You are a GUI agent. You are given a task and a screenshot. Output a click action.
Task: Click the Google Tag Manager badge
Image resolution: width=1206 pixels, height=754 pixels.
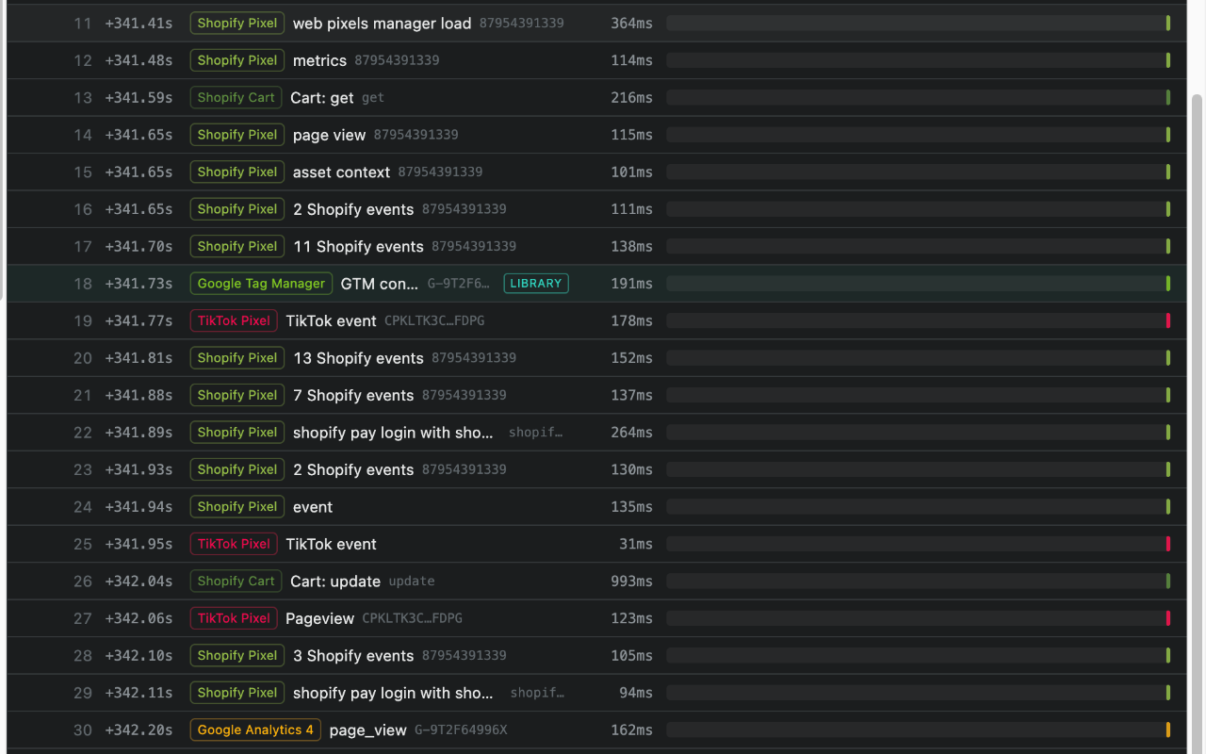[x=261, y=283]
